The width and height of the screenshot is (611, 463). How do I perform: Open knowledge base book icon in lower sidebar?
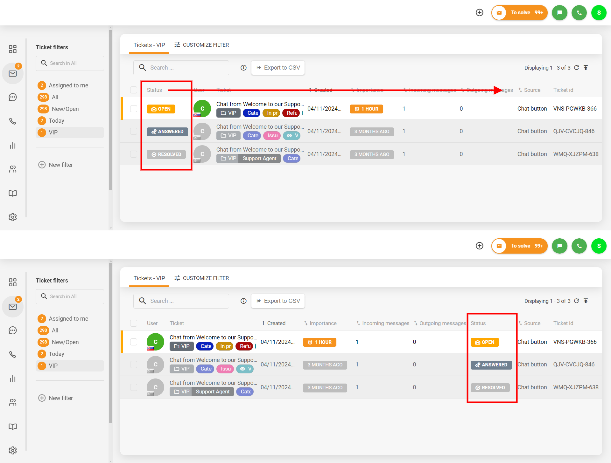(x=13, y=426)
